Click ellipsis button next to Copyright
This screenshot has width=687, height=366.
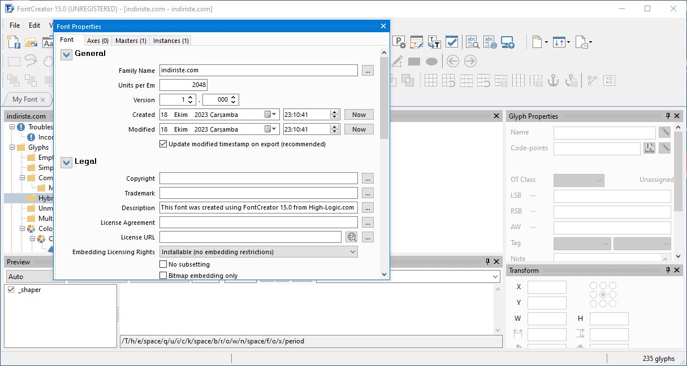point(368,178)
